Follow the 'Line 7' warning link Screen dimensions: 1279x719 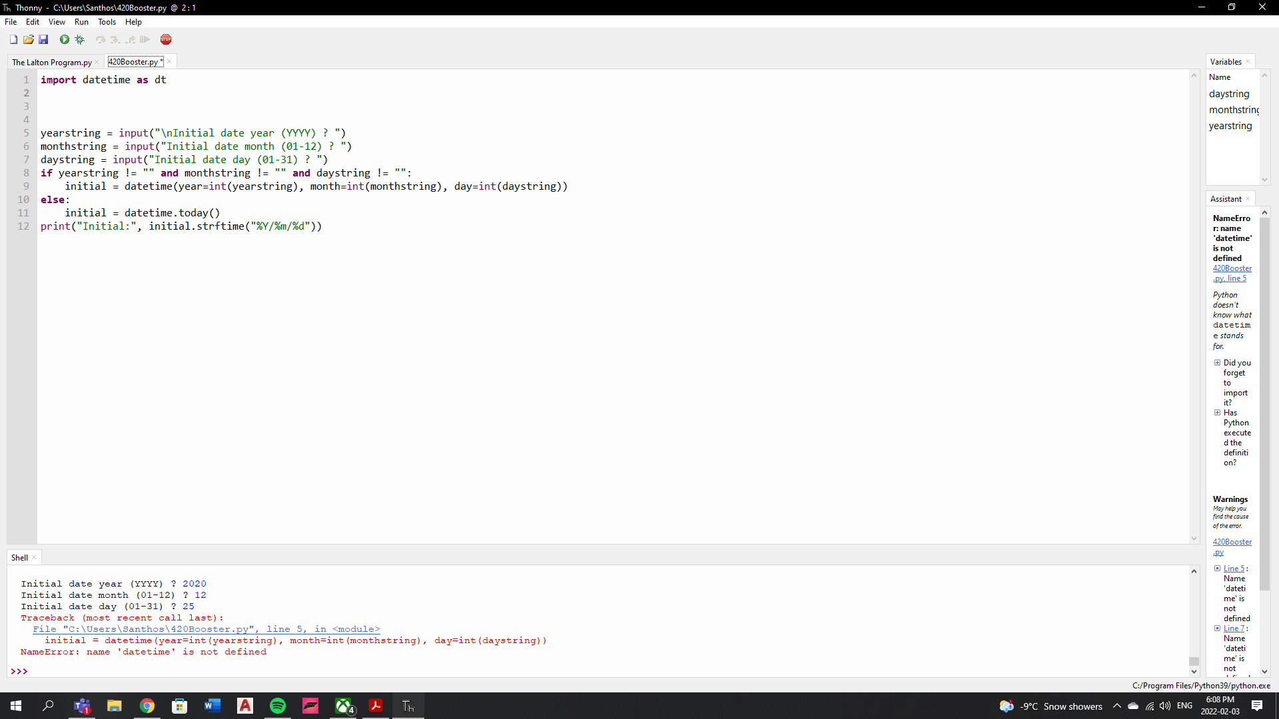pyautogui.click(x=1234, y=628)
